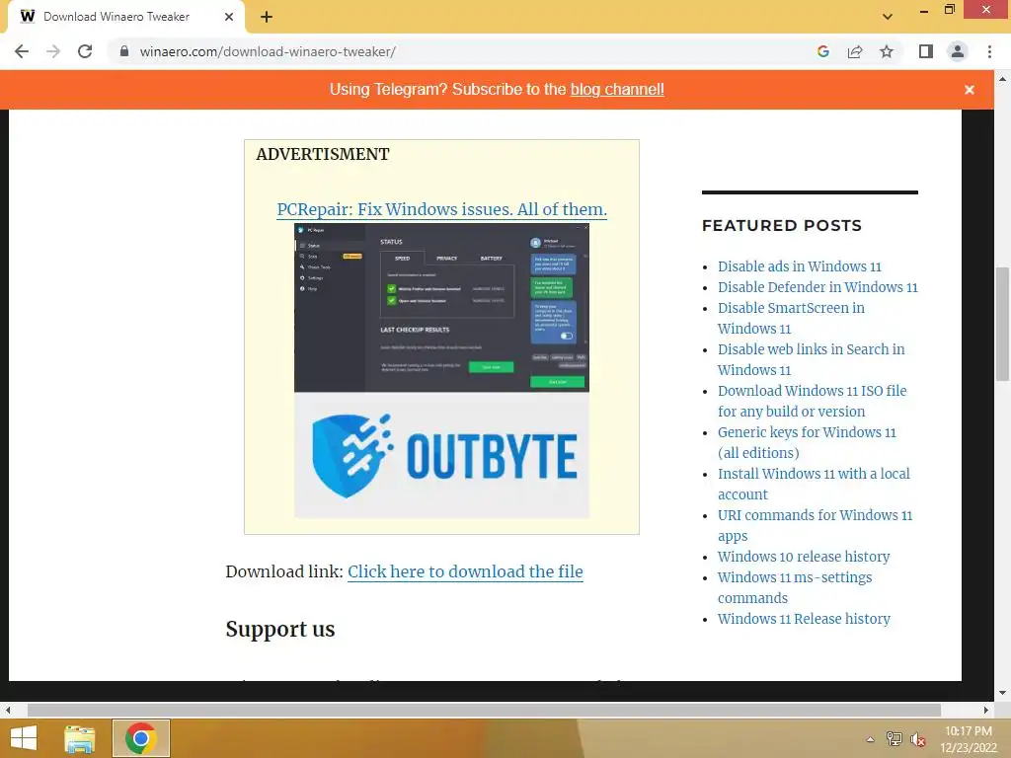The width and height of the screenshot is (1011, 758).
Task: Open Chrome three-dot menu
Action: click(x=989, y=51)
